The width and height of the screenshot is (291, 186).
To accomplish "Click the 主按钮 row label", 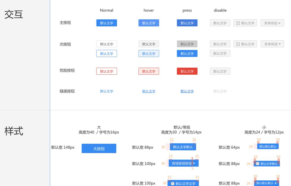I will 65,23.
